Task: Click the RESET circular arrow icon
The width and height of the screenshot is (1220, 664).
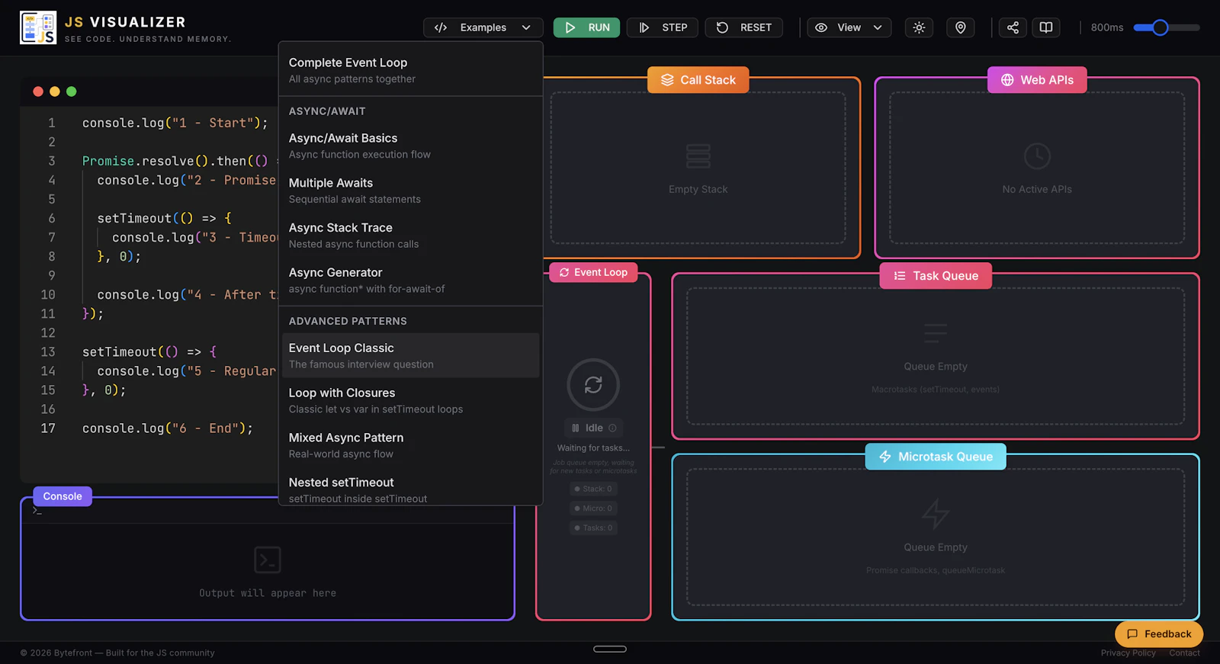Action: pos(722,27)
